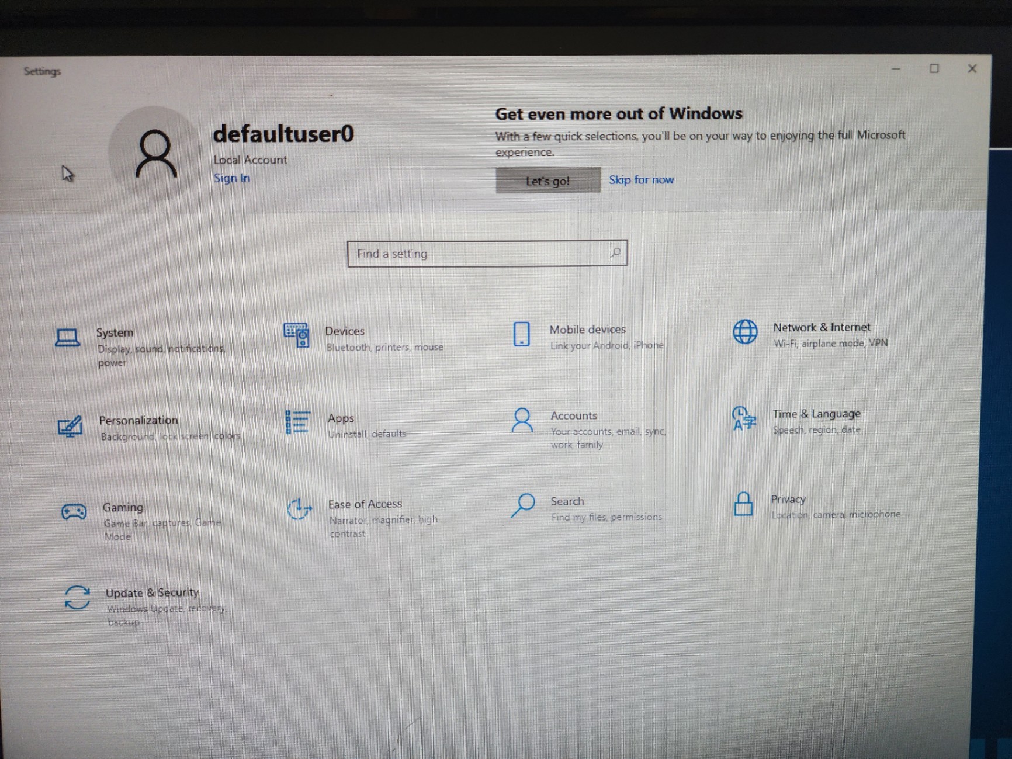Open Personalization paintbrush icon
Image resolution: width=1012 pixels, height=759 pixels.
pos(70,427)
